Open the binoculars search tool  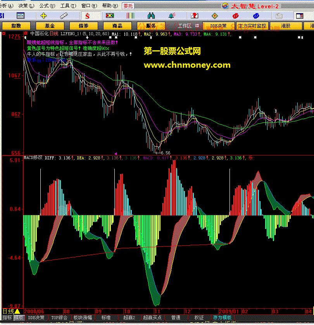[x=151, y=15]
